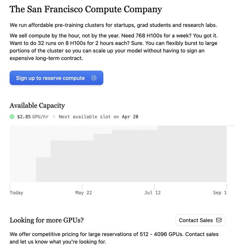
Task: Click the green availability status dot
Action: point(12,117)
